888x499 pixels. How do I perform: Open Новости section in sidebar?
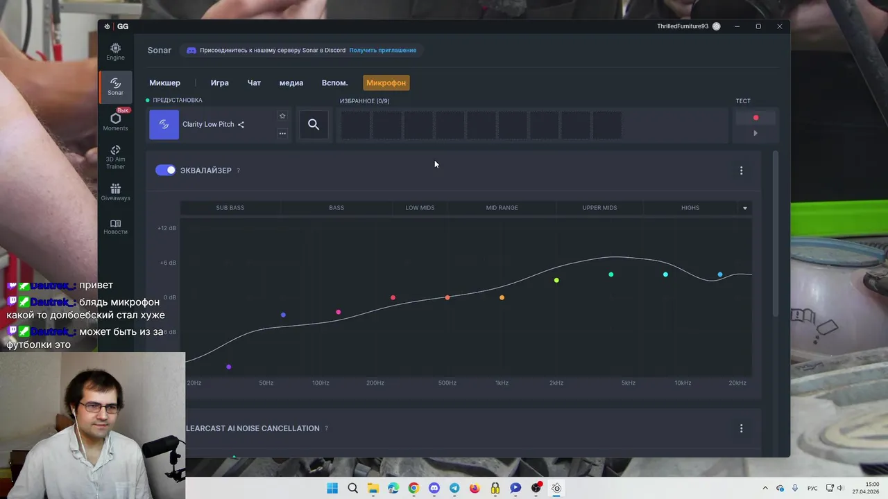115,227
